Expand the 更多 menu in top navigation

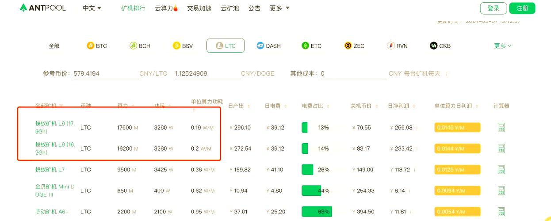tap(279, 8)
